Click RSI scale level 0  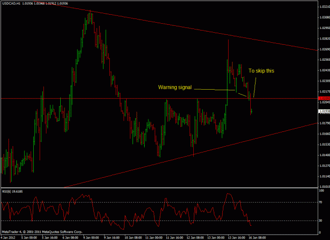coord(320,233)
